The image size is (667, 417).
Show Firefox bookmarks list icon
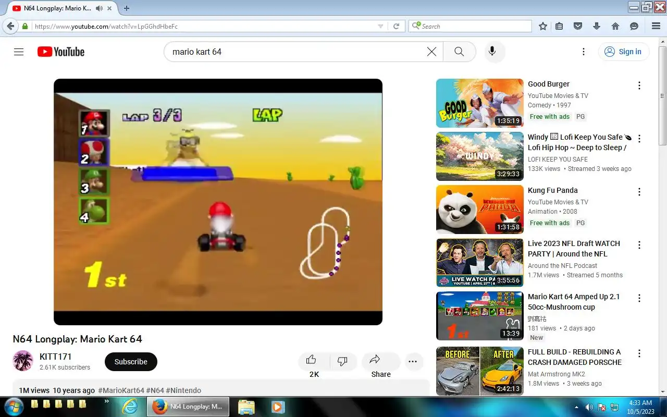tap(559, 26)
